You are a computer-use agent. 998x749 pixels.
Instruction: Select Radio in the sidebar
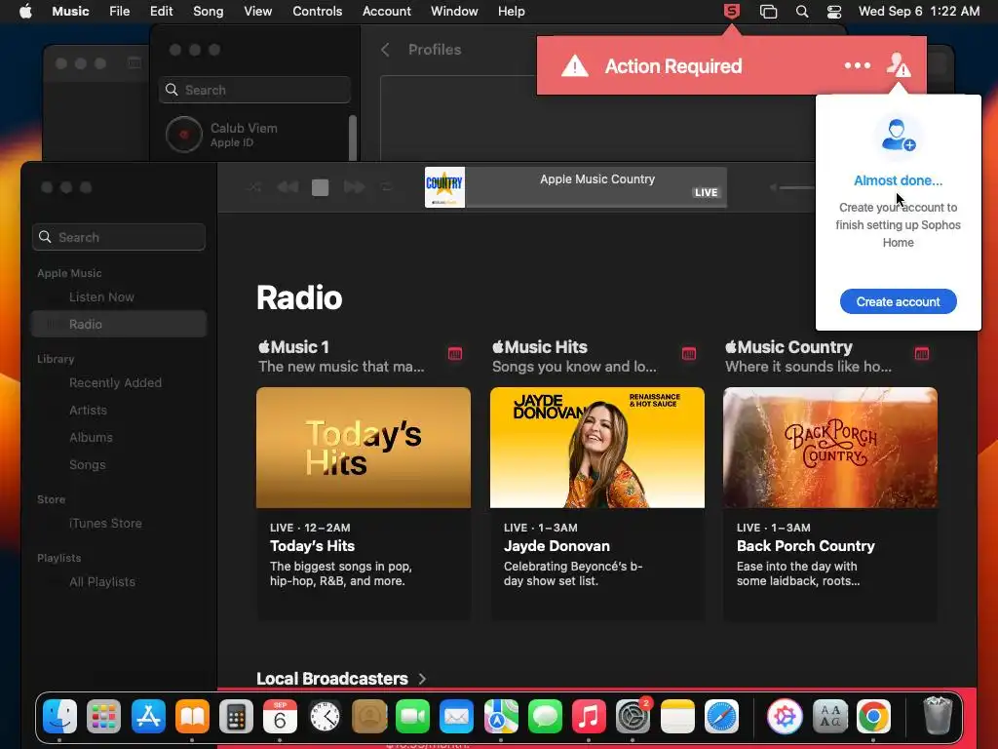(118, 324)
